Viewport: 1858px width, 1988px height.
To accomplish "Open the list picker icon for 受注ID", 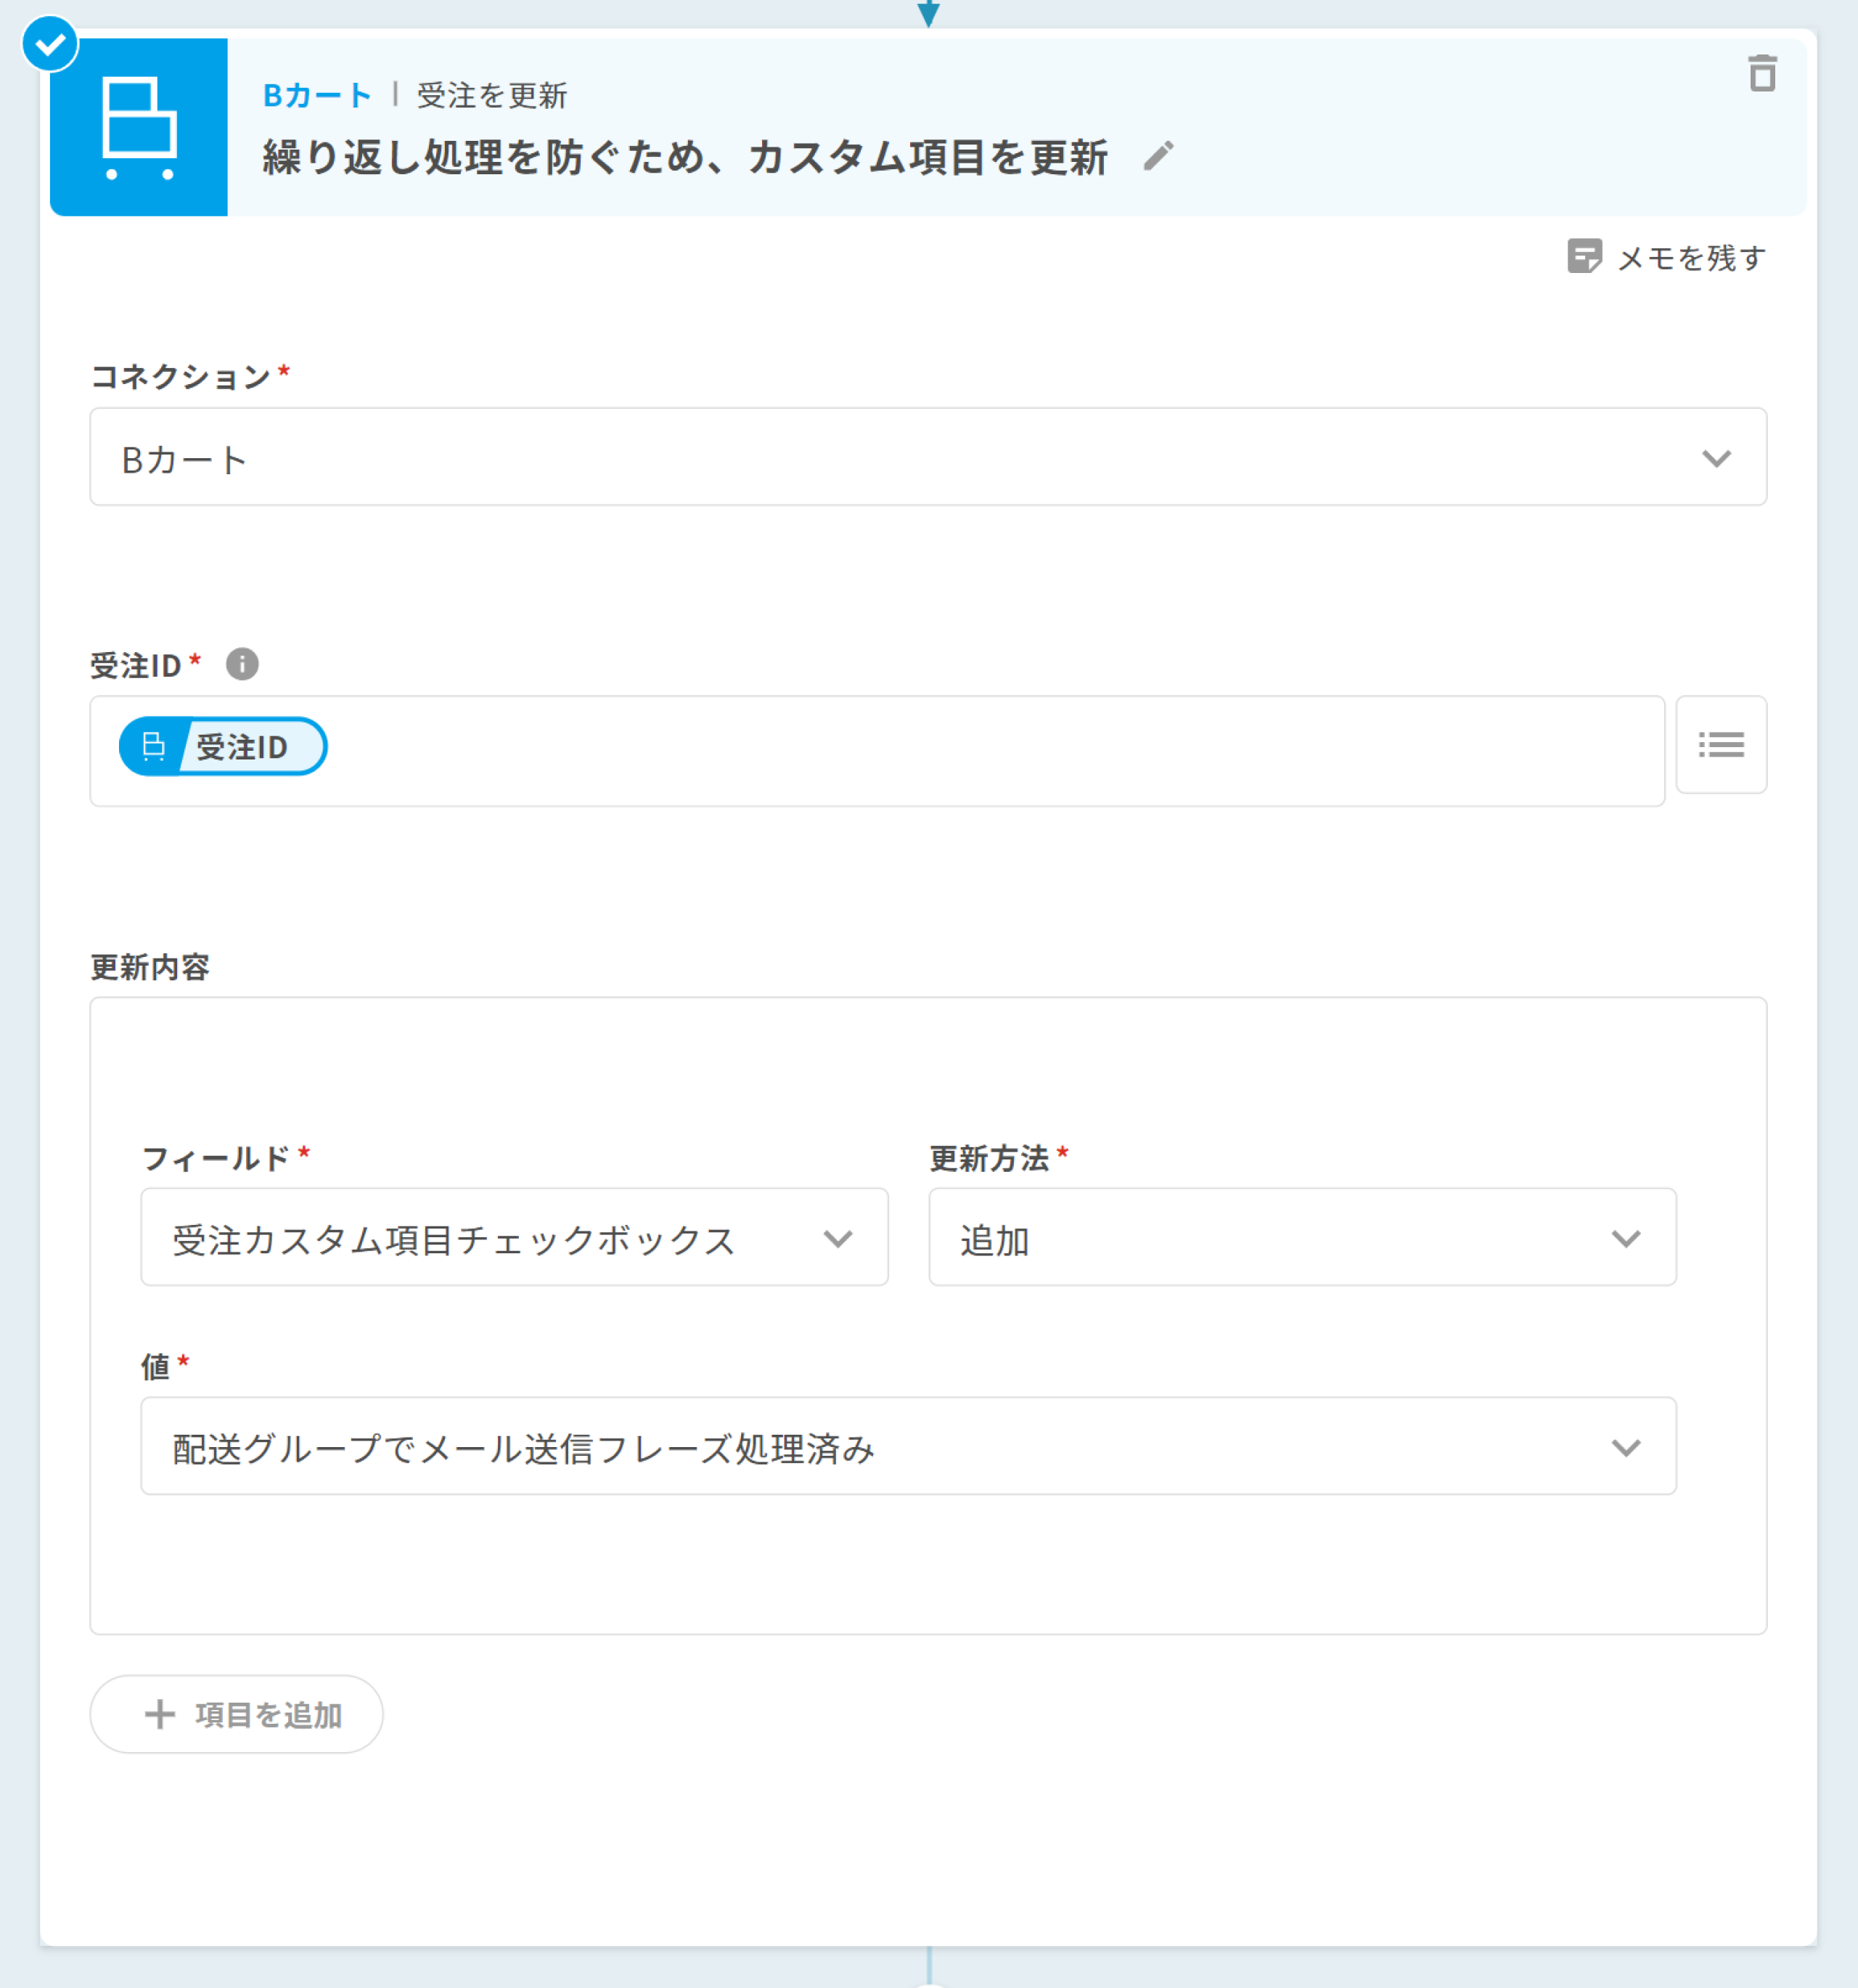I will click(x=1720, y=745).
